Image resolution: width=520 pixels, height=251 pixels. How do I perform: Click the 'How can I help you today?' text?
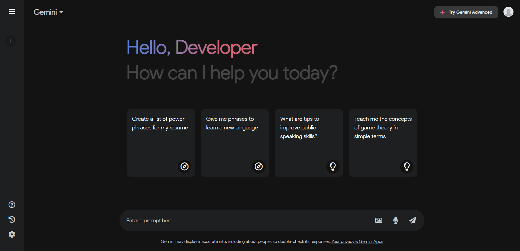(x=232, y=73)
